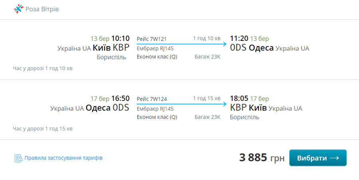Click the 11:20 arrival time in Одеса
Viewport: 359px width, 180px height.
click(239, 38)
